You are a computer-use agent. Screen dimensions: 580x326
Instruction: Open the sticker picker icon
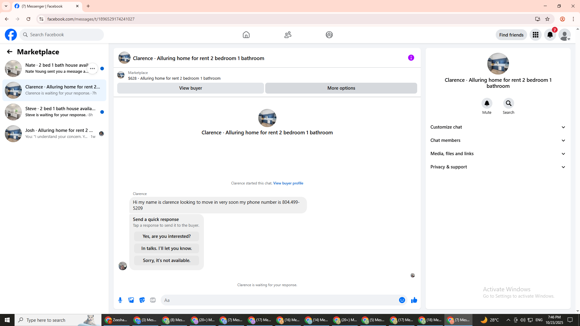(142, 300)
